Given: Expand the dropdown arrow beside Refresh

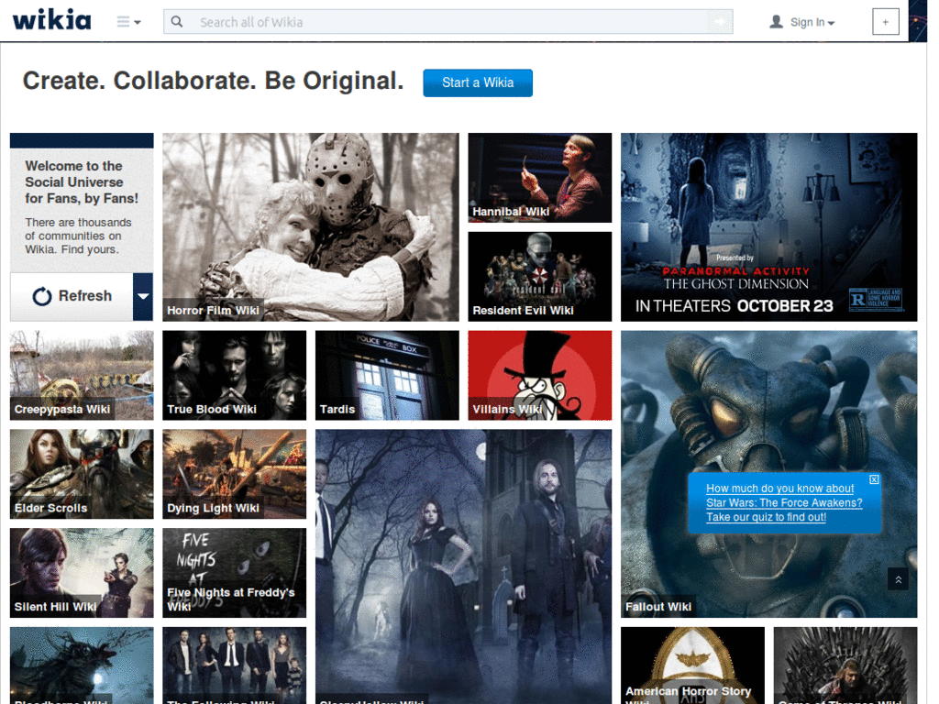Looking at the screenshot, I should pyautogui.click(x=143, y=296).
